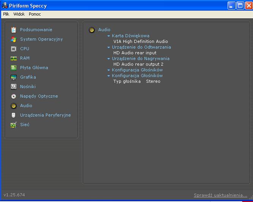Click the speaker icon beside the Audio heading
The image size is (253, 202).
[92, 30]
